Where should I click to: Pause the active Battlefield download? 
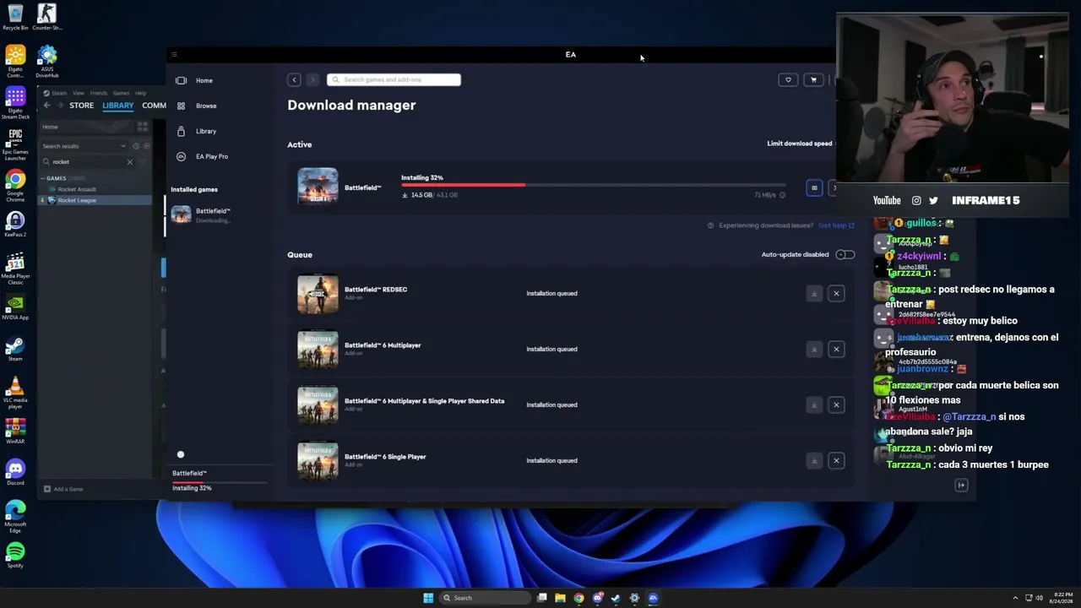click(x=814, y=188)
